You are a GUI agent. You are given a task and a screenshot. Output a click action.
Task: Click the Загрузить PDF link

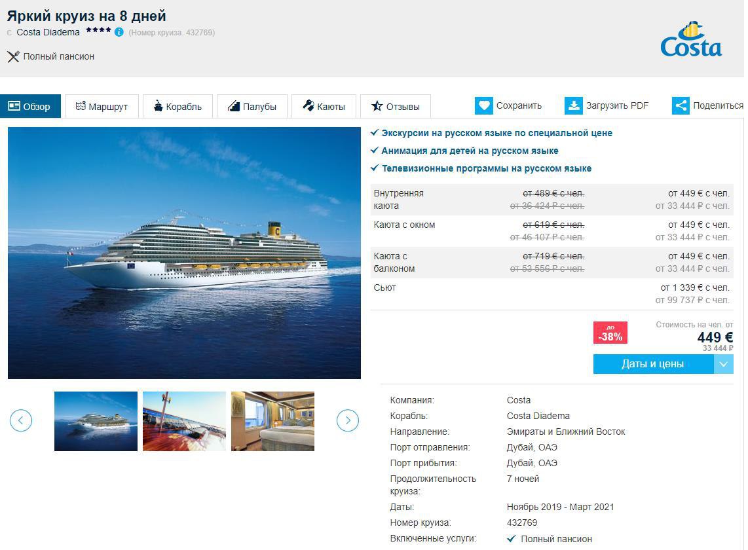coord(617,105)
